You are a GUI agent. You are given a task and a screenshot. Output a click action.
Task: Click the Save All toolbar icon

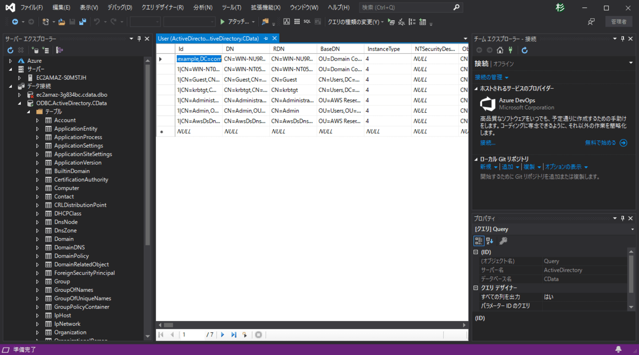pyautogui.click(x=83, y=22)
